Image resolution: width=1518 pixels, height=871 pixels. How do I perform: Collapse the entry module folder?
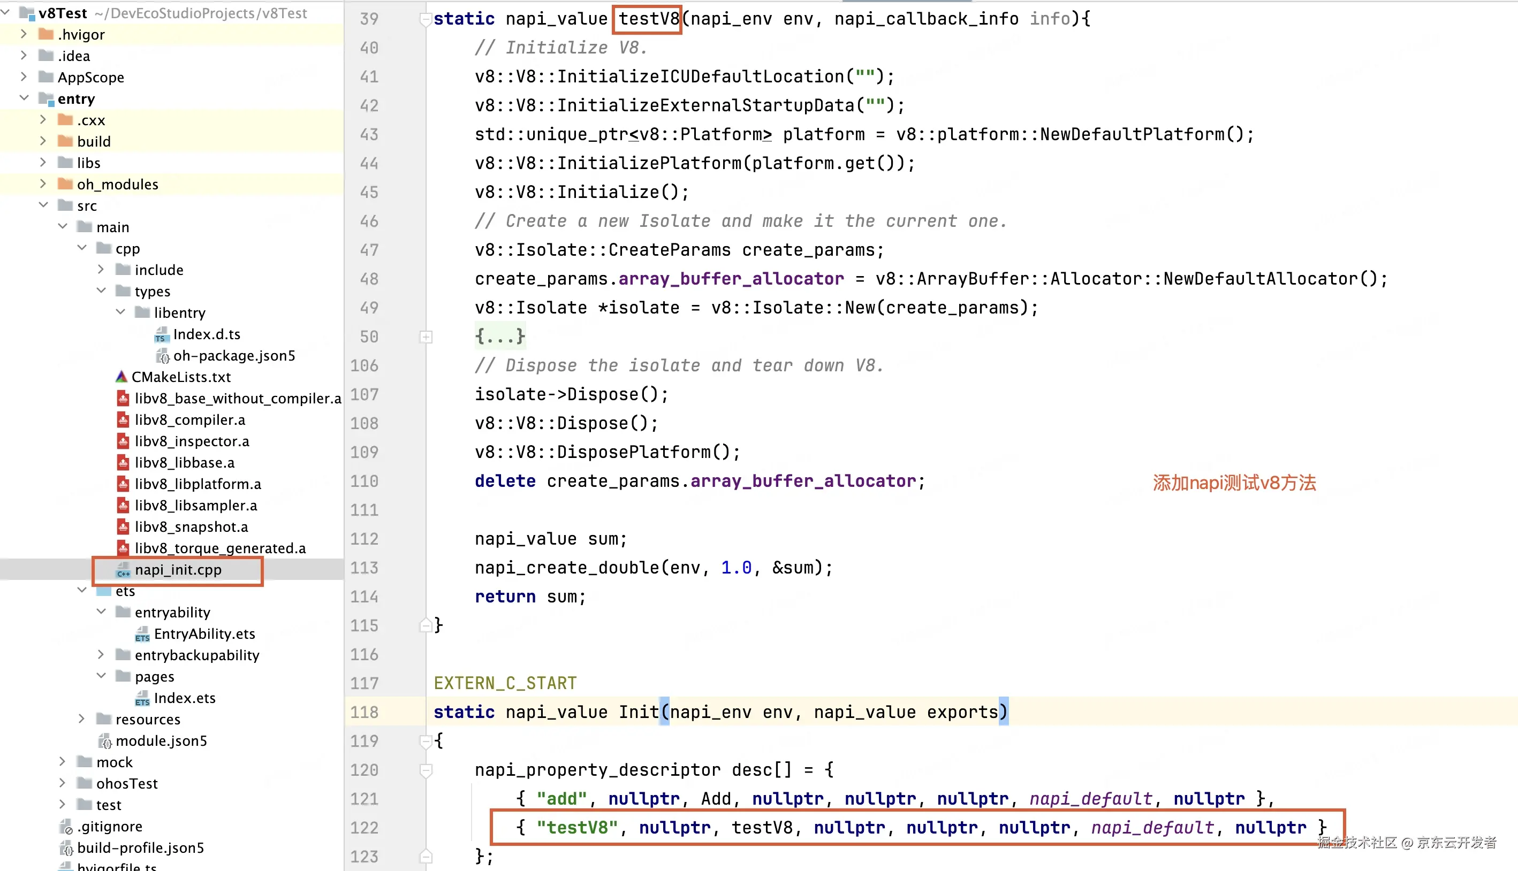pos(24,98)
